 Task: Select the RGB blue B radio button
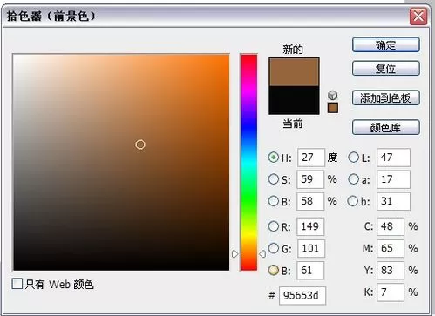(274, 270)
